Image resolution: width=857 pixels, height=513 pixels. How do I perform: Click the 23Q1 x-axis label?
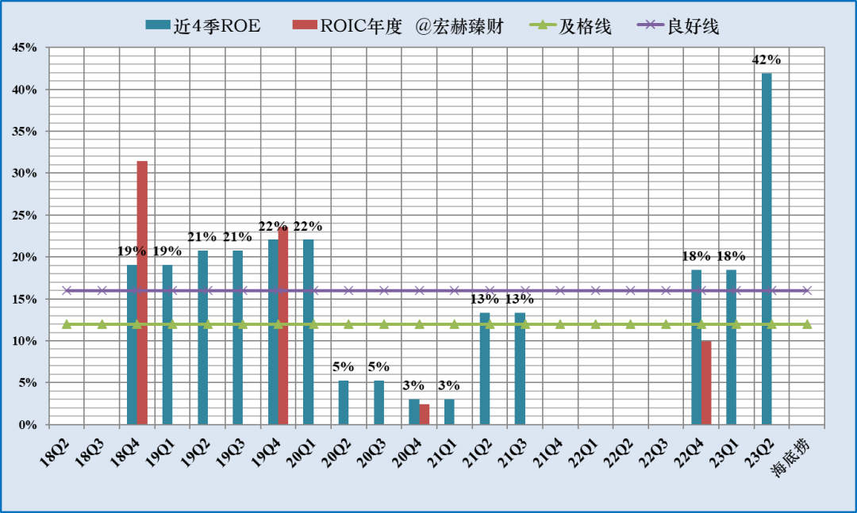click(x=724, y=452)
